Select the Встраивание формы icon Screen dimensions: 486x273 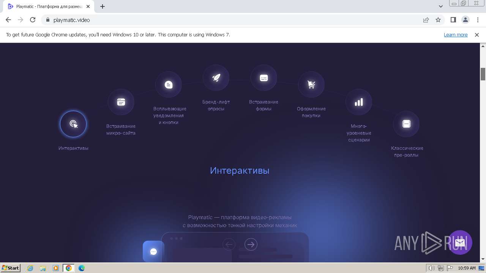tap(264, 78)
